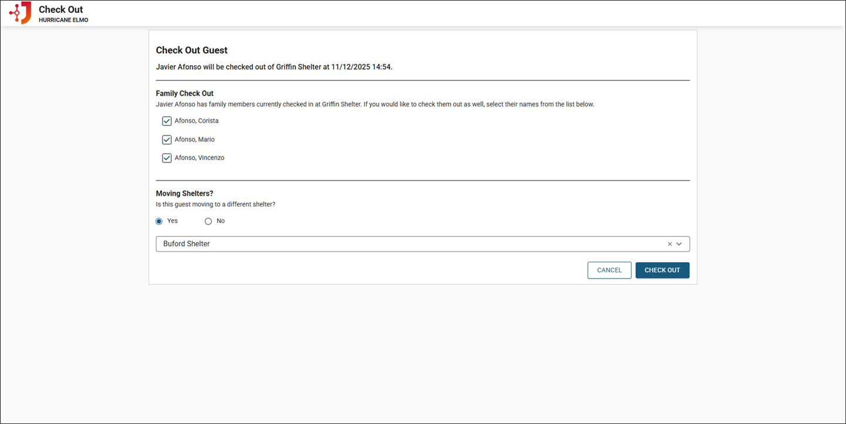
Task: Open the Buford Shelter combo box field
Action: point(411,244)
